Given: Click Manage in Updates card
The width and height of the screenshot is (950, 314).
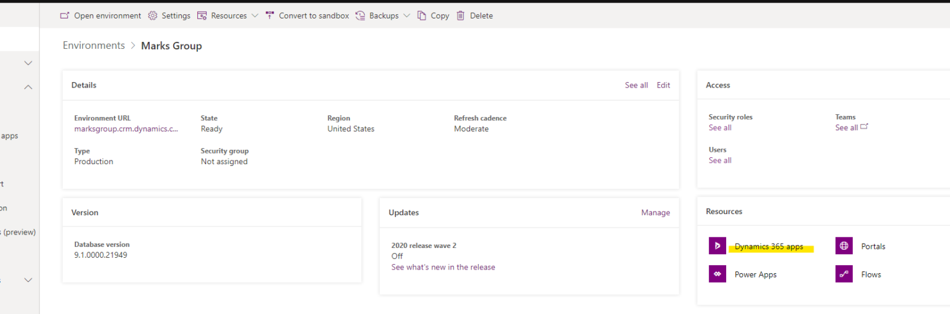Looking at the screenshot, I should [656, 212].
